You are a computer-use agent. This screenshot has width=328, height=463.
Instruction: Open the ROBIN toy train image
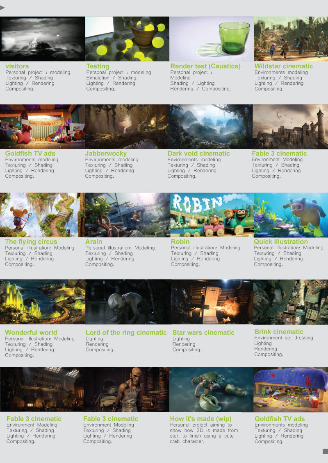tap(212, 215)
